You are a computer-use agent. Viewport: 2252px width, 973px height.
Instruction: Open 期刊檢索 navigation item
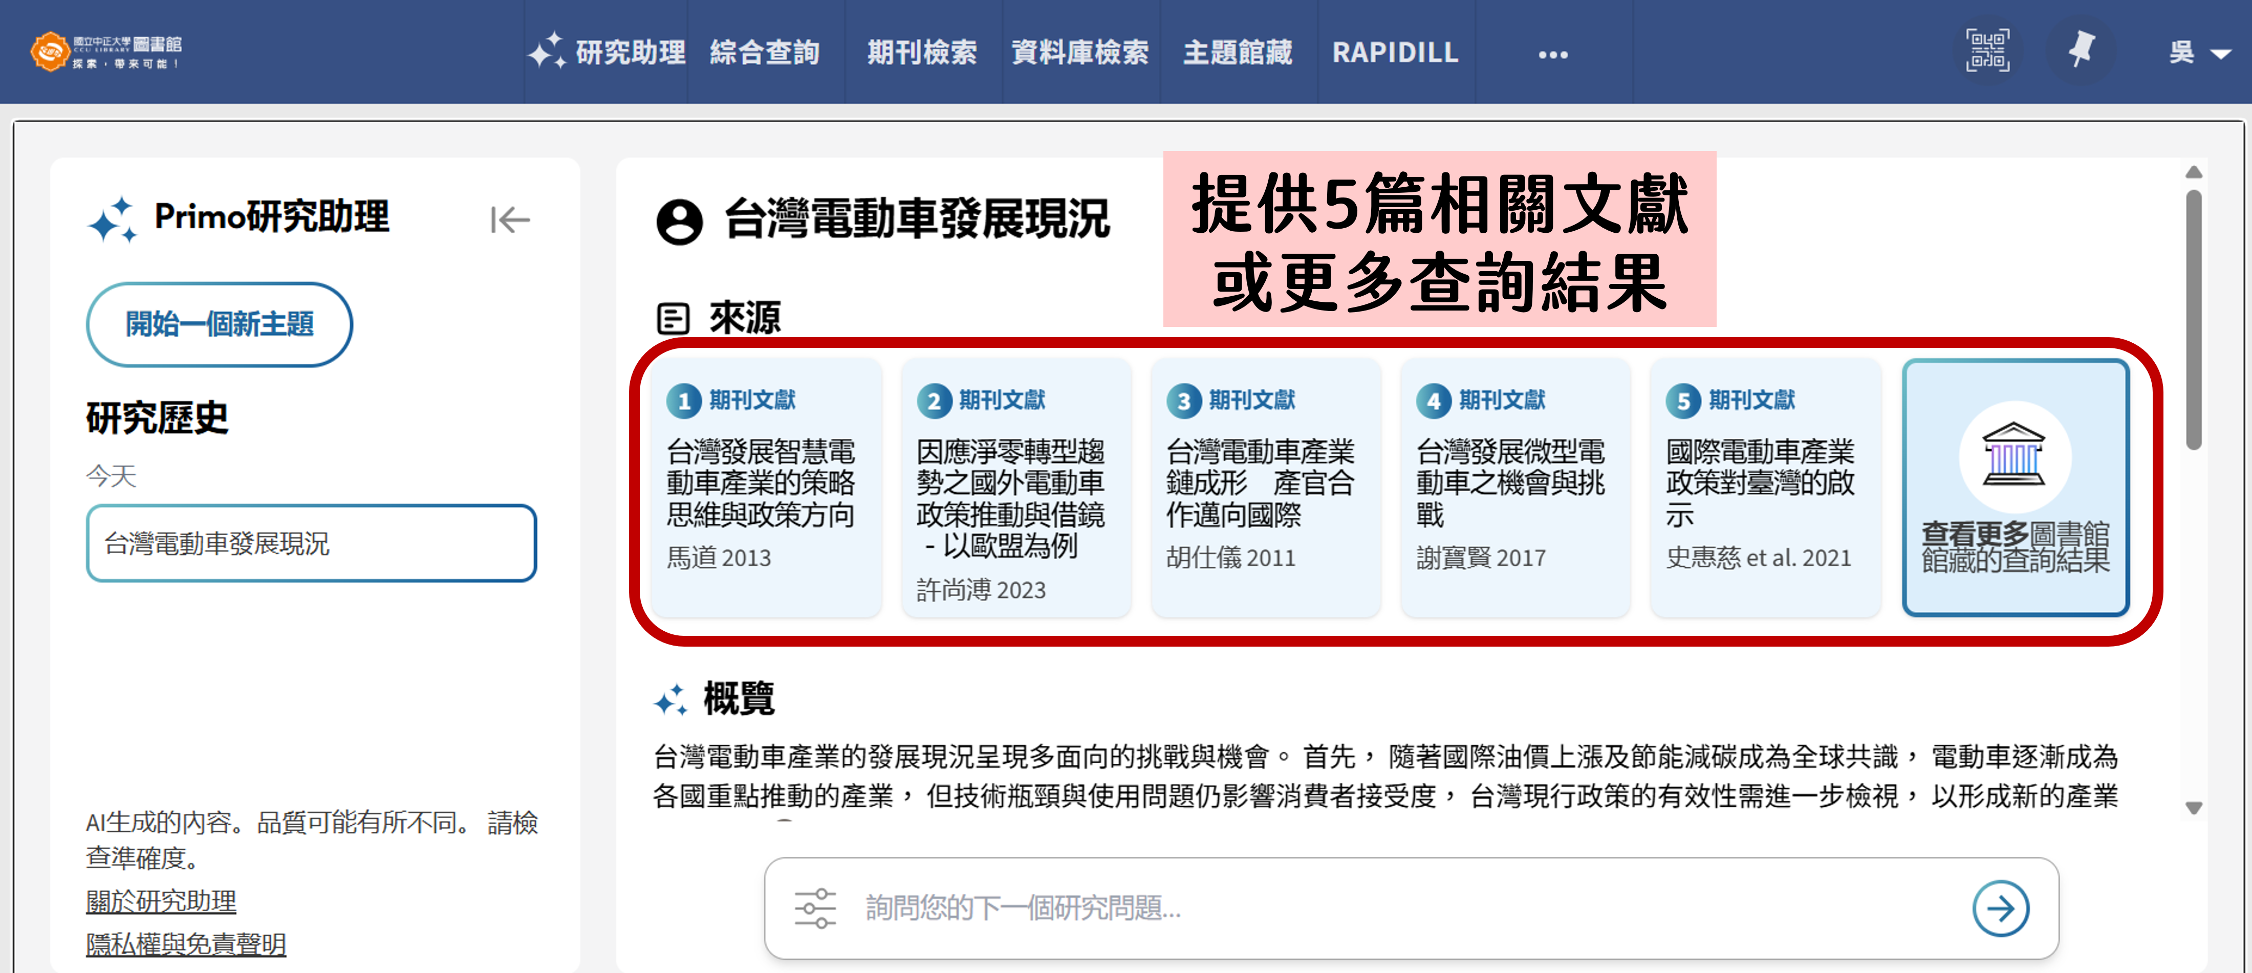[x=922, y=52]
